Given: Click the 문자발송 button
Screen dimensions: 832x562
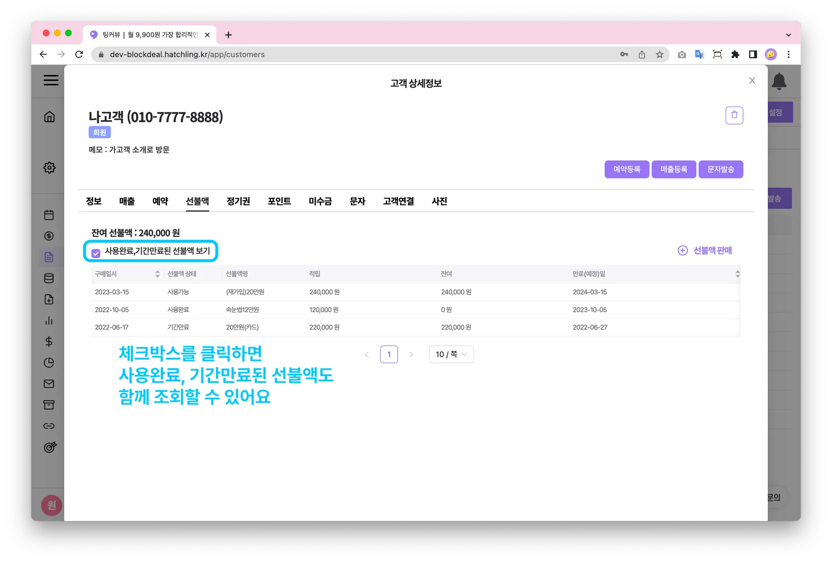Looking at the screenshot, I should 721,169.
